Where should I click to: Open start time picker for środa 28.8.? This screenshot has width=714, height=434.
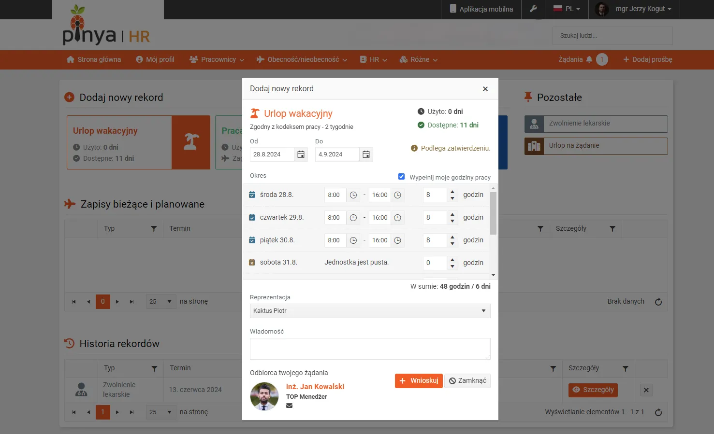click(x=353, y=195)
